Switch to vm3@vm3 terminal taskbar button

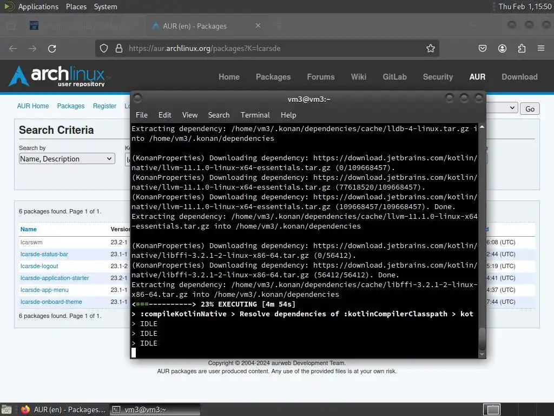(155, 409)
